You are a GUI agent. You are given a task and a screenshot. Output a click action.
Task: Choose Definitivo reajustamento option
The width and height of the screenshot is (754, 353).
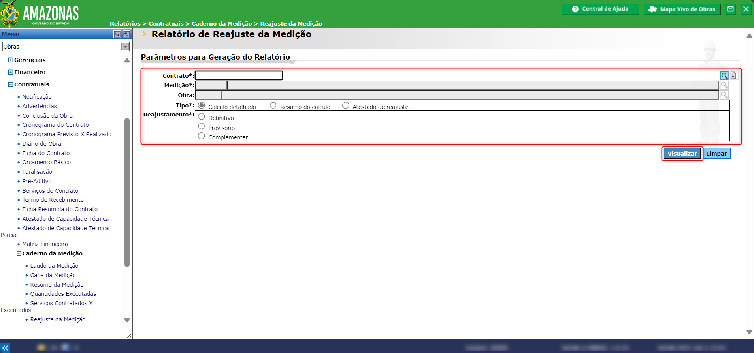[202, 116]
